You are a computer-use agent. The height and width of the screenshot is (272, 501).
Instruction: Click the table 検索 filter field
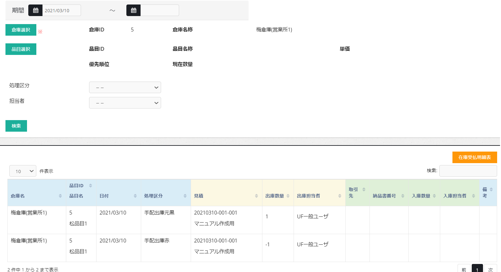click(x=468, y=171)
